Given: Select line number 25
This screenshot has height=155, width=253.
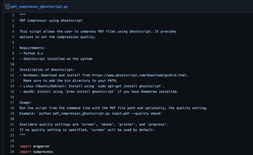Looking at the screenshot, I should pos(12,146).
